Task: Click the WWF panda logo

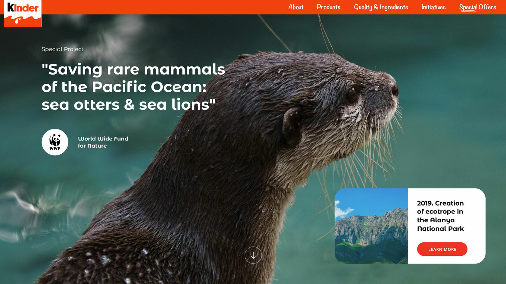Action: 55,142
